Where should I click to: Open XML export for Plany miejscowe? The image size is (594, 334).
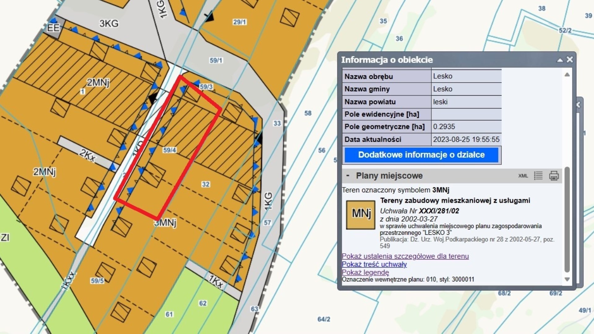coord(523,176)
